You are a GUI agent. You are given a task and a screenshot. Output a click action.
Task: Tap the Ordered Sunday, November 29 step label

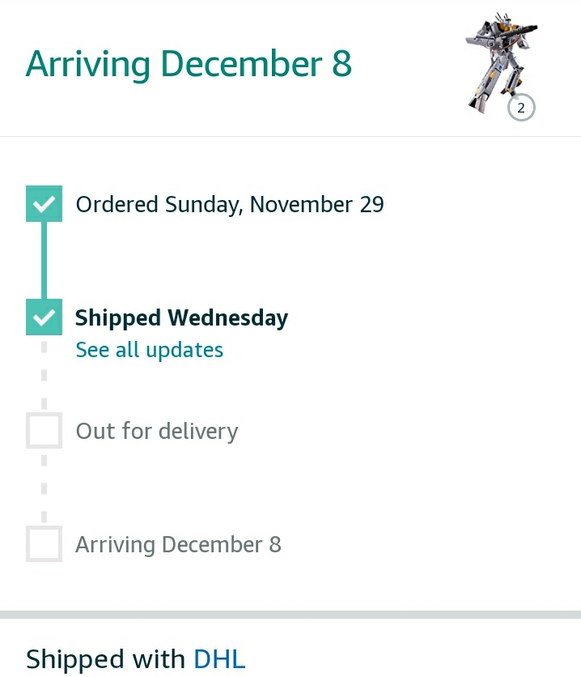(x=230, y=204)
